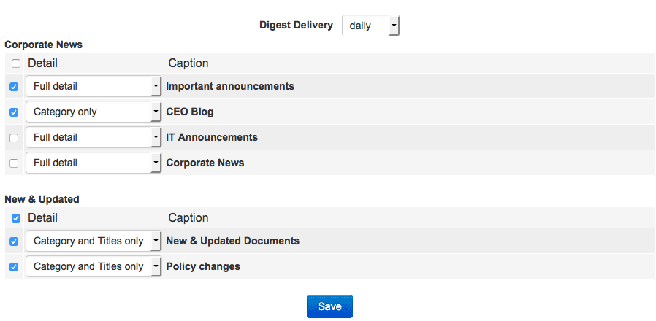Click the Corporate News caption in table row
Screen dimensions: 656x321
[205, 163]
